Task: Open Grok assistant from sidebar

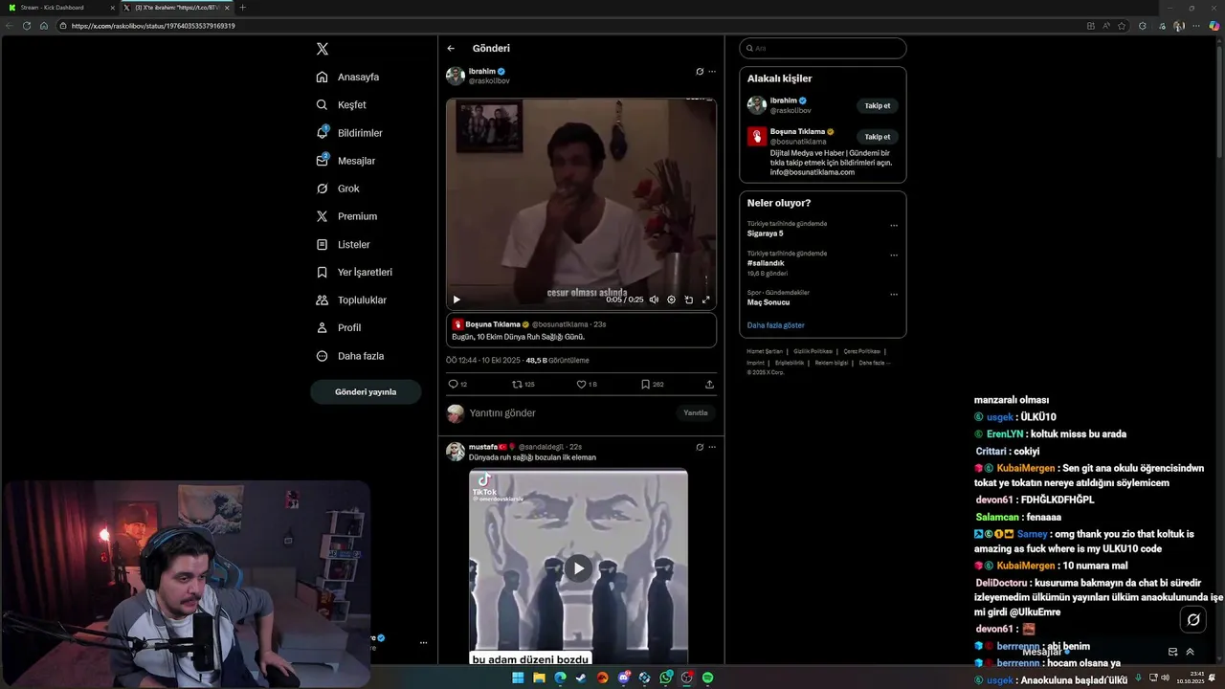Action: [x=339, y=189]
